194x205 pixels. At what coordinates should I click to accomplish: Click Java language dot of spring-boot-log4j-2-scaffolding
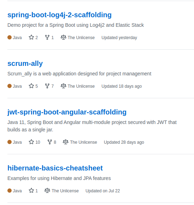pyautogui.click(x=10, y=37)
